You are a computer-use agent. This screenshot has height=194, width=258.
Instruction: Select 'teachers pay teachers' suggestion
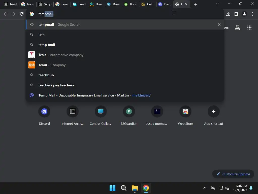click(125, 85)
